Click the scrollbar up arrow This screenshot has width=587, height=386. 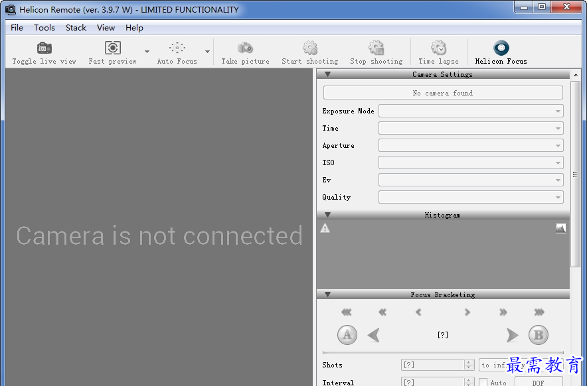point(576,75)
